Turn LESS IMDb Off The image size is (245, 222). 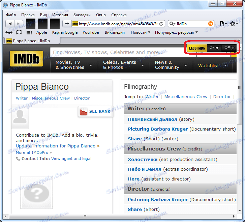point(229,48)
